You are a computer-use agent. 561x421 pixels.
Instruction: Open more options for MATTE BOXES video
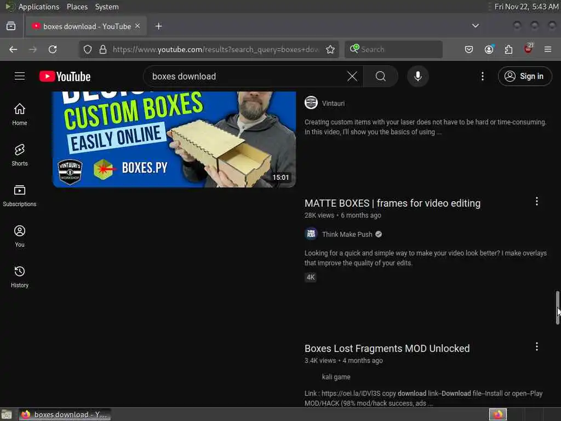point(537,201)
